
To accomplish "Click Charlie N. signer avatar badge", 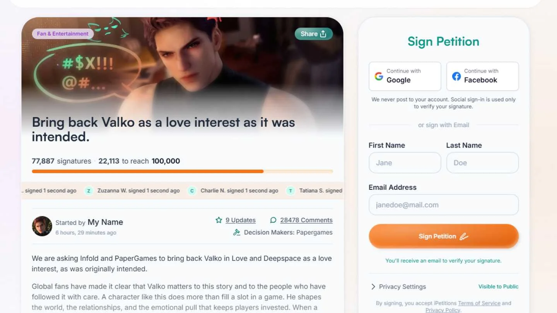I will 192,191.
